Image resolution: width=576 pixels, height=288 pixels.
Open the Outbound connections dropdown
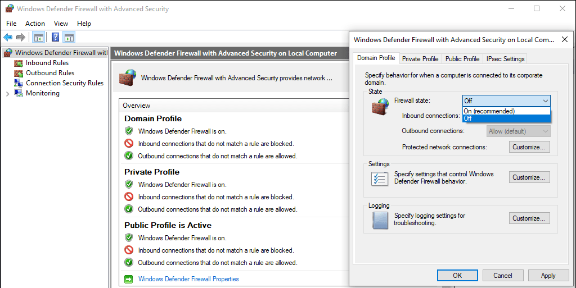518,131
